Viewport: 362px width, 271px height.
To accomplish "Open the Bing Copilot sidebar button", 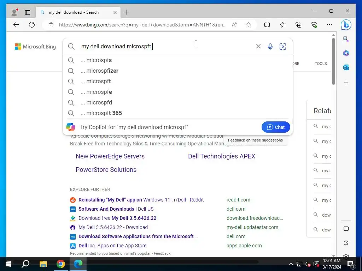I will pos(346,25).
